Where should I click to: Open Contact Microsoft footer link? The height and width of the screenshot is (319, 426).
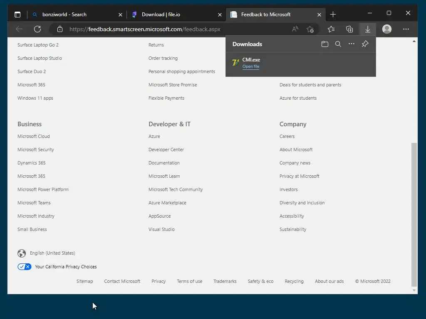point(122,281)
